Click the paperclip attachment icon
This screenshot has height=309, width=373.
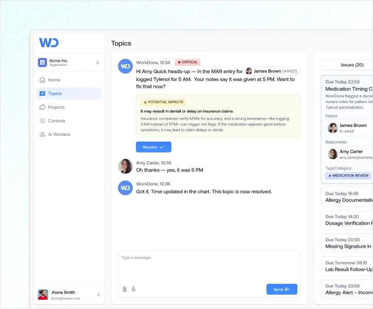(125, 289)
